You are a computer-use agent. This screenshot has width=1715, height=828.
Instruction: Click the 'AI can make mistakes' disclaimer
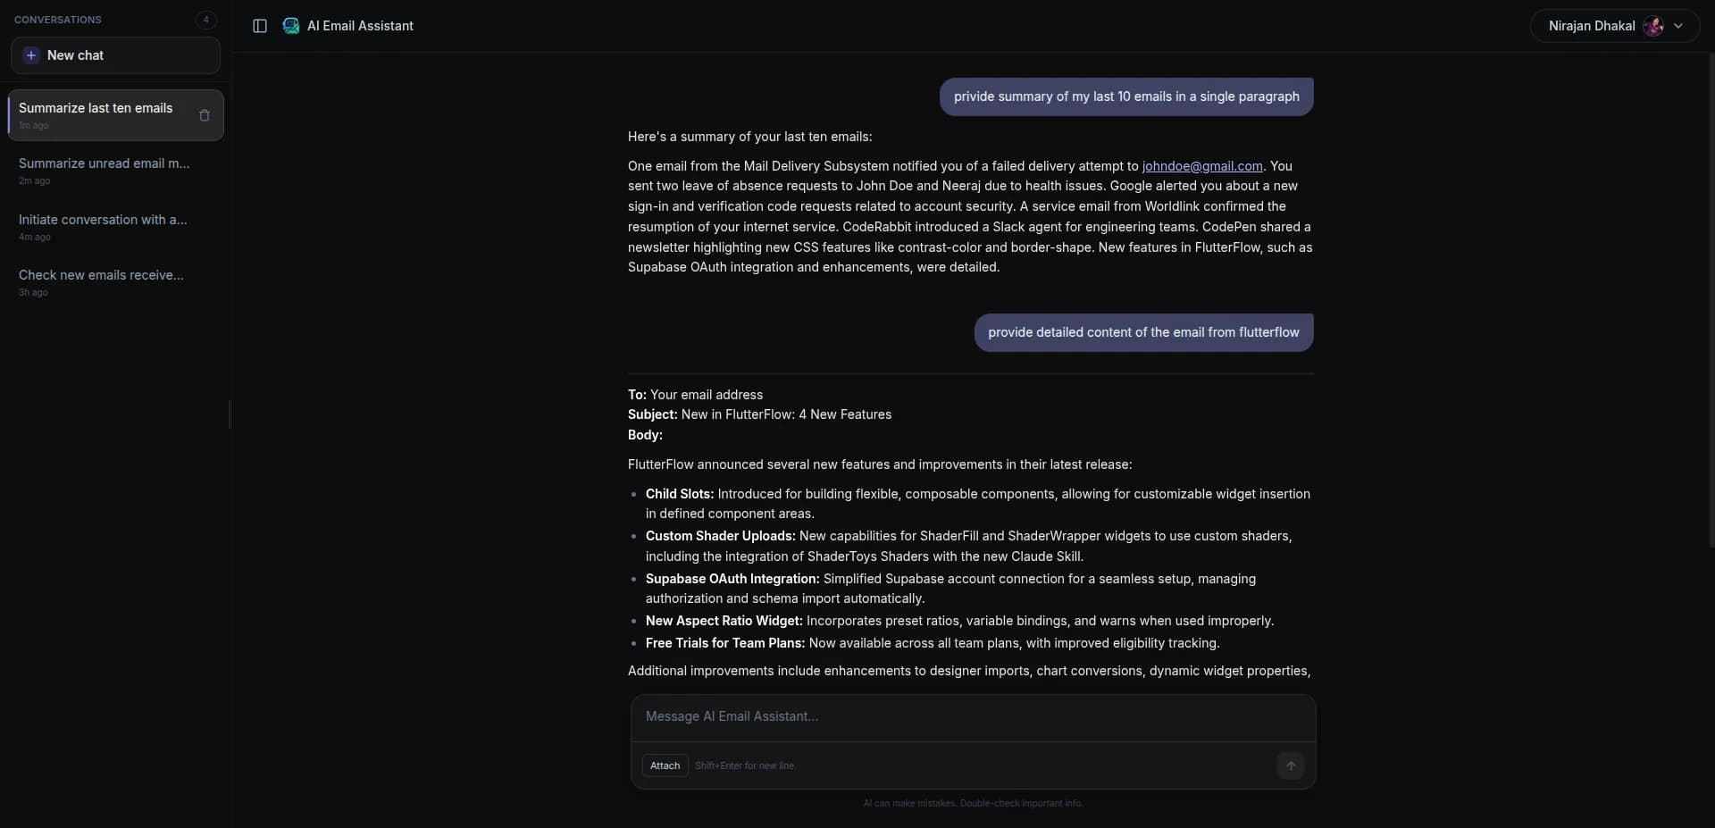coord(973,803)
